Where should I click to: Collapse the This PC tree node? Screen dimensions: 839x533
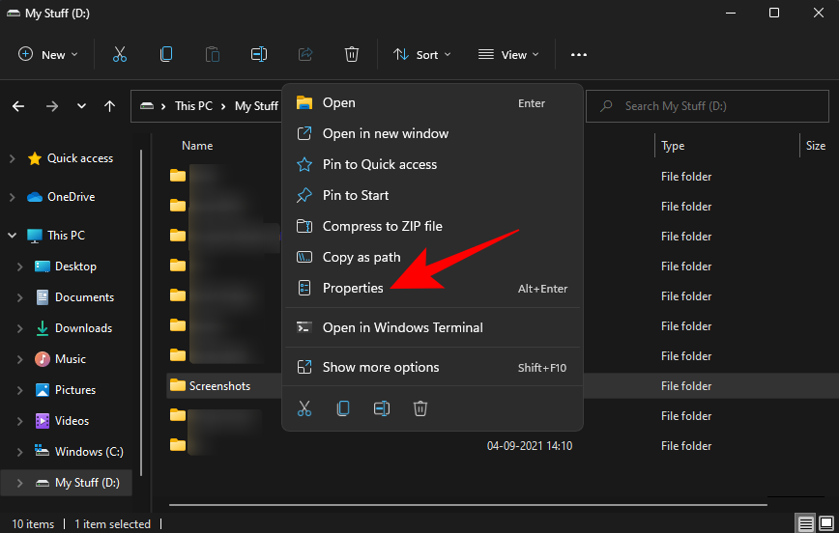point(13,236)
